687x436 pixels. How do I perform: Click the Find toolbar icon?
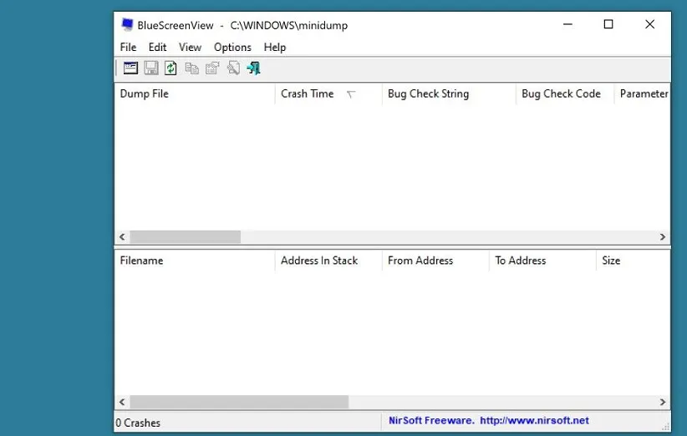[x=233, y=68]
